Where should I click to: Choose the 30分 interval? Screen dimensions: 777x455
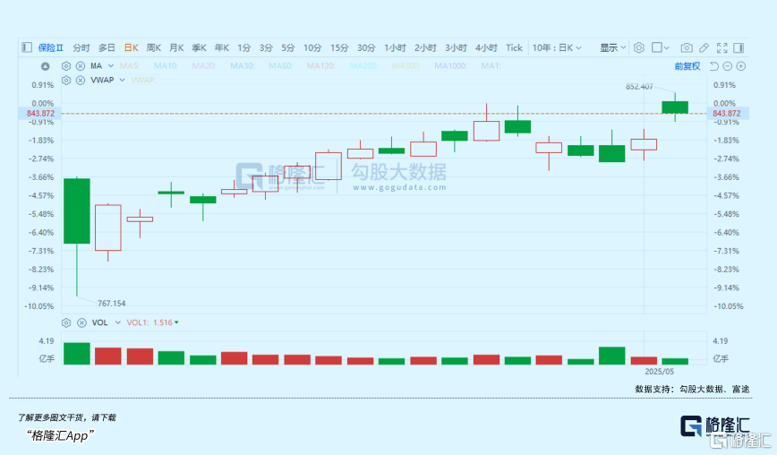366,47
